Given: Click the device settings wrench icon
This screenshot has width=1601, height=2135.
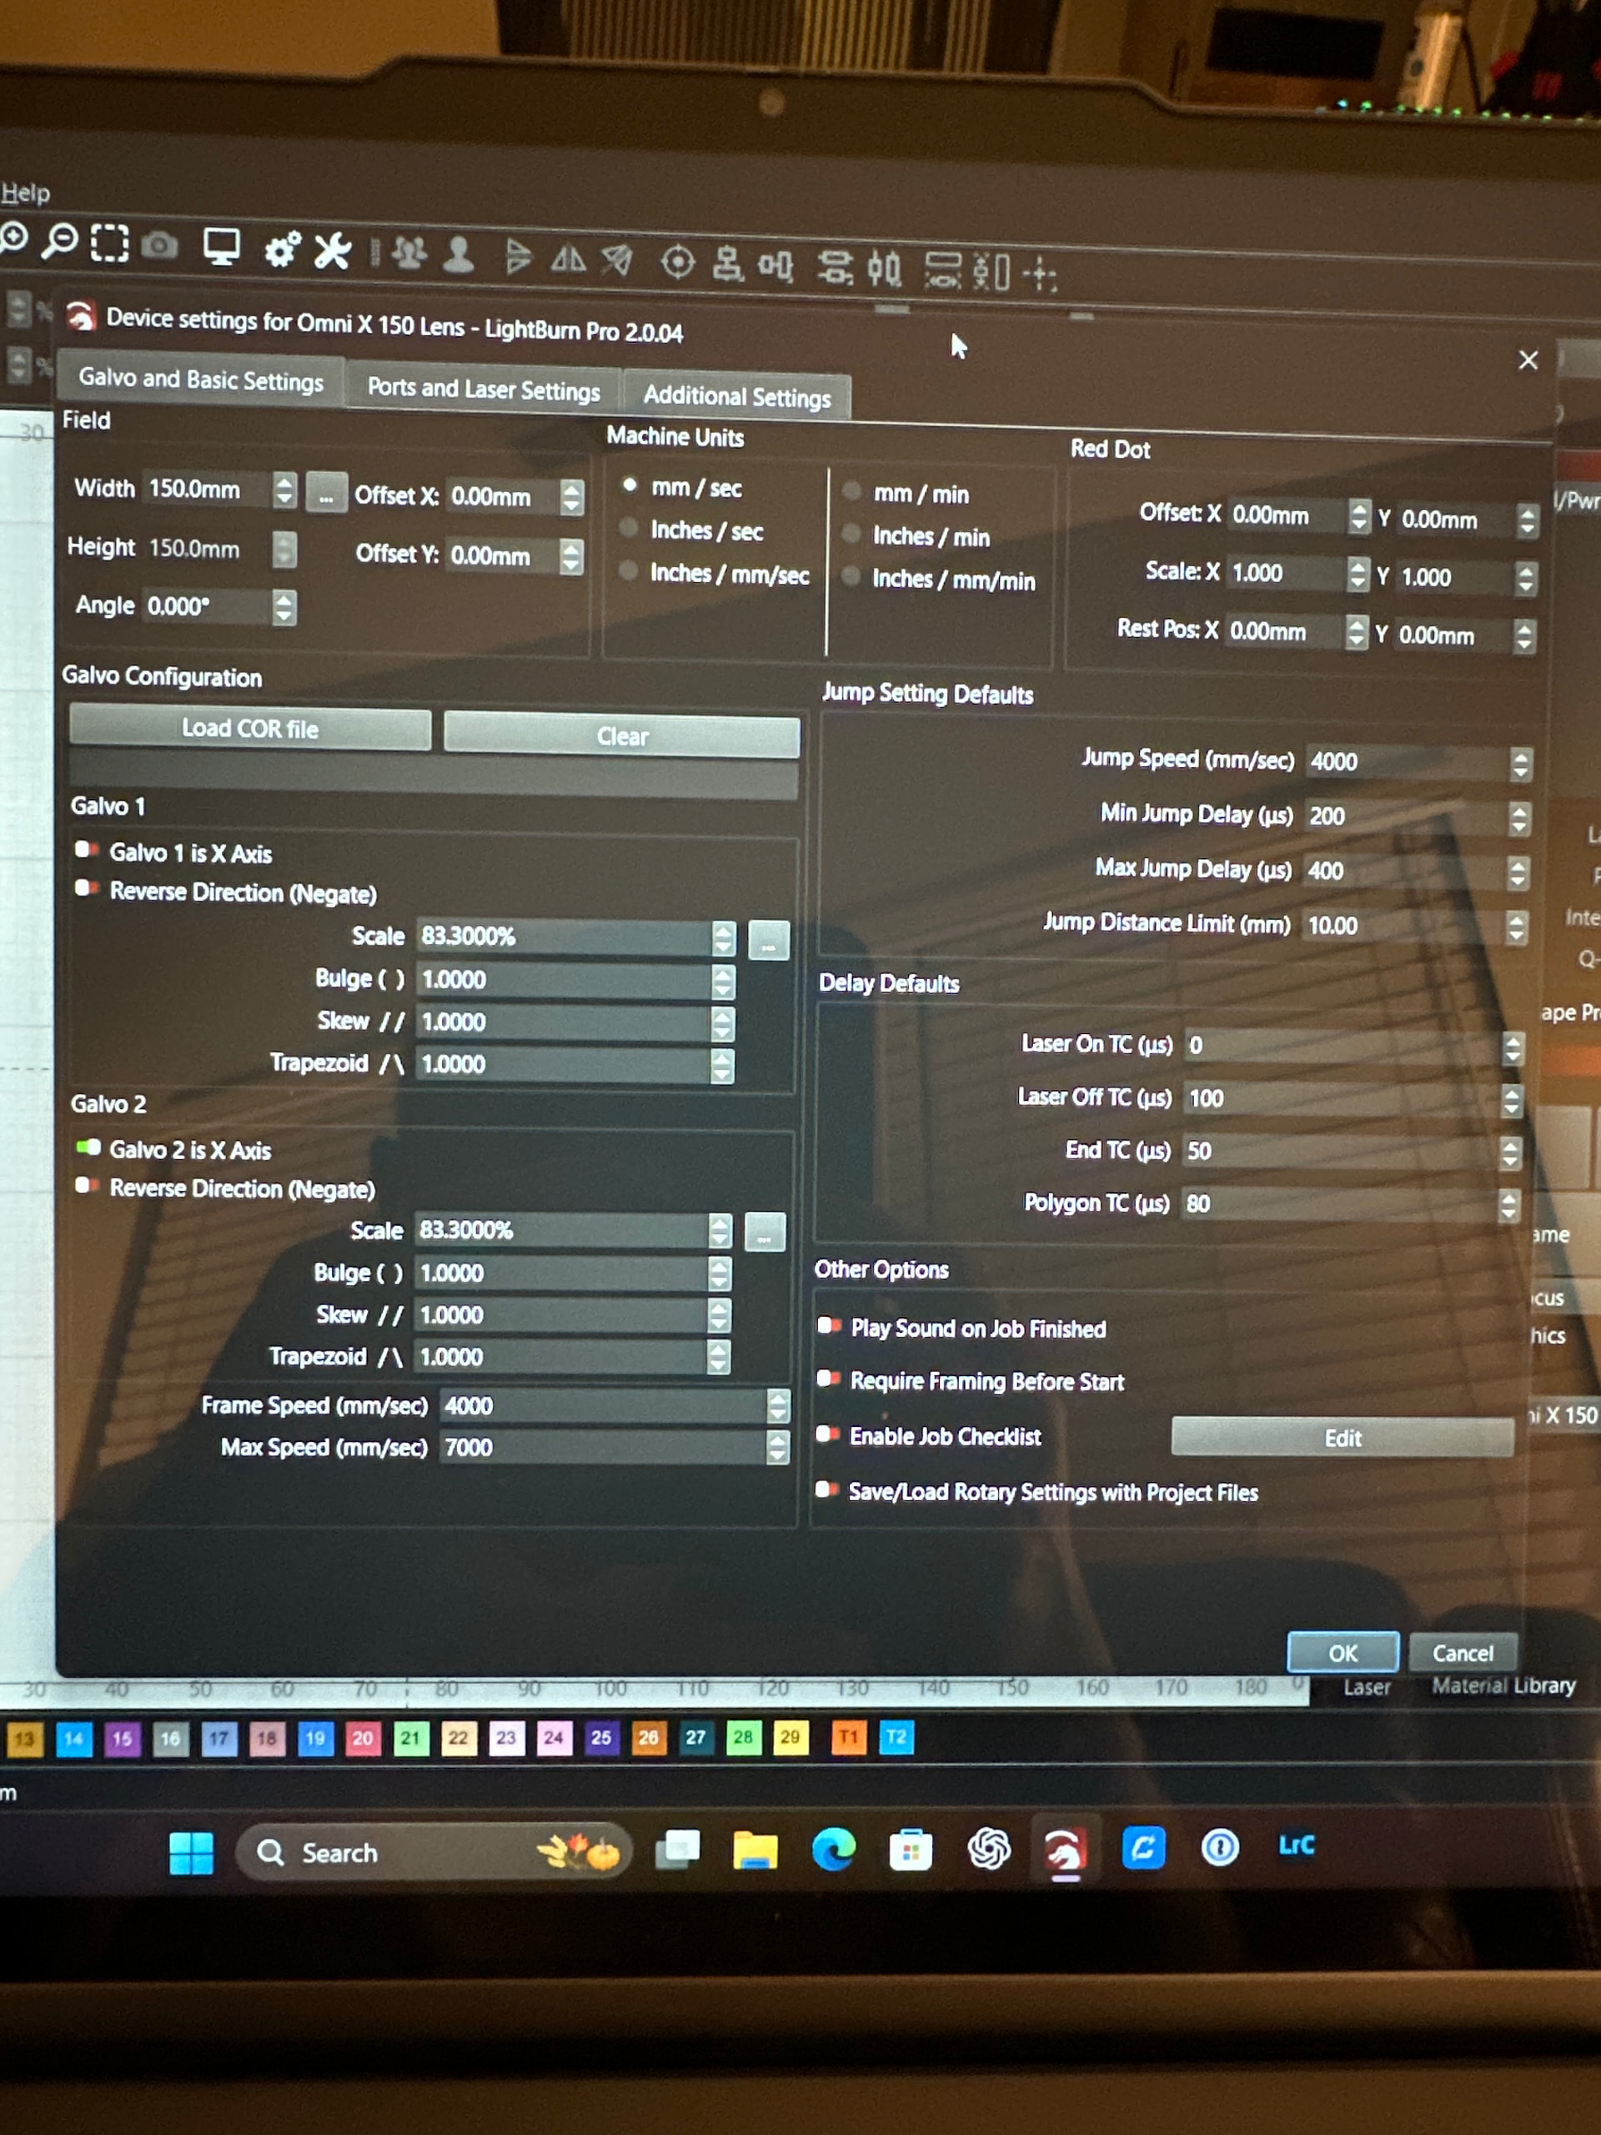Looking at the screenshot, I should tap(333, 252).
